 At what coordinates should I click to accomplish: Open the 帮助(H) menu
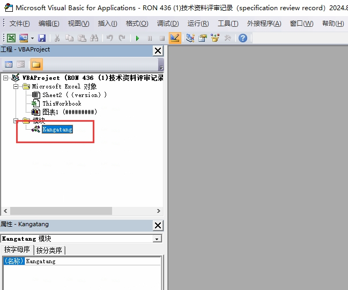[x=333, y=23]
